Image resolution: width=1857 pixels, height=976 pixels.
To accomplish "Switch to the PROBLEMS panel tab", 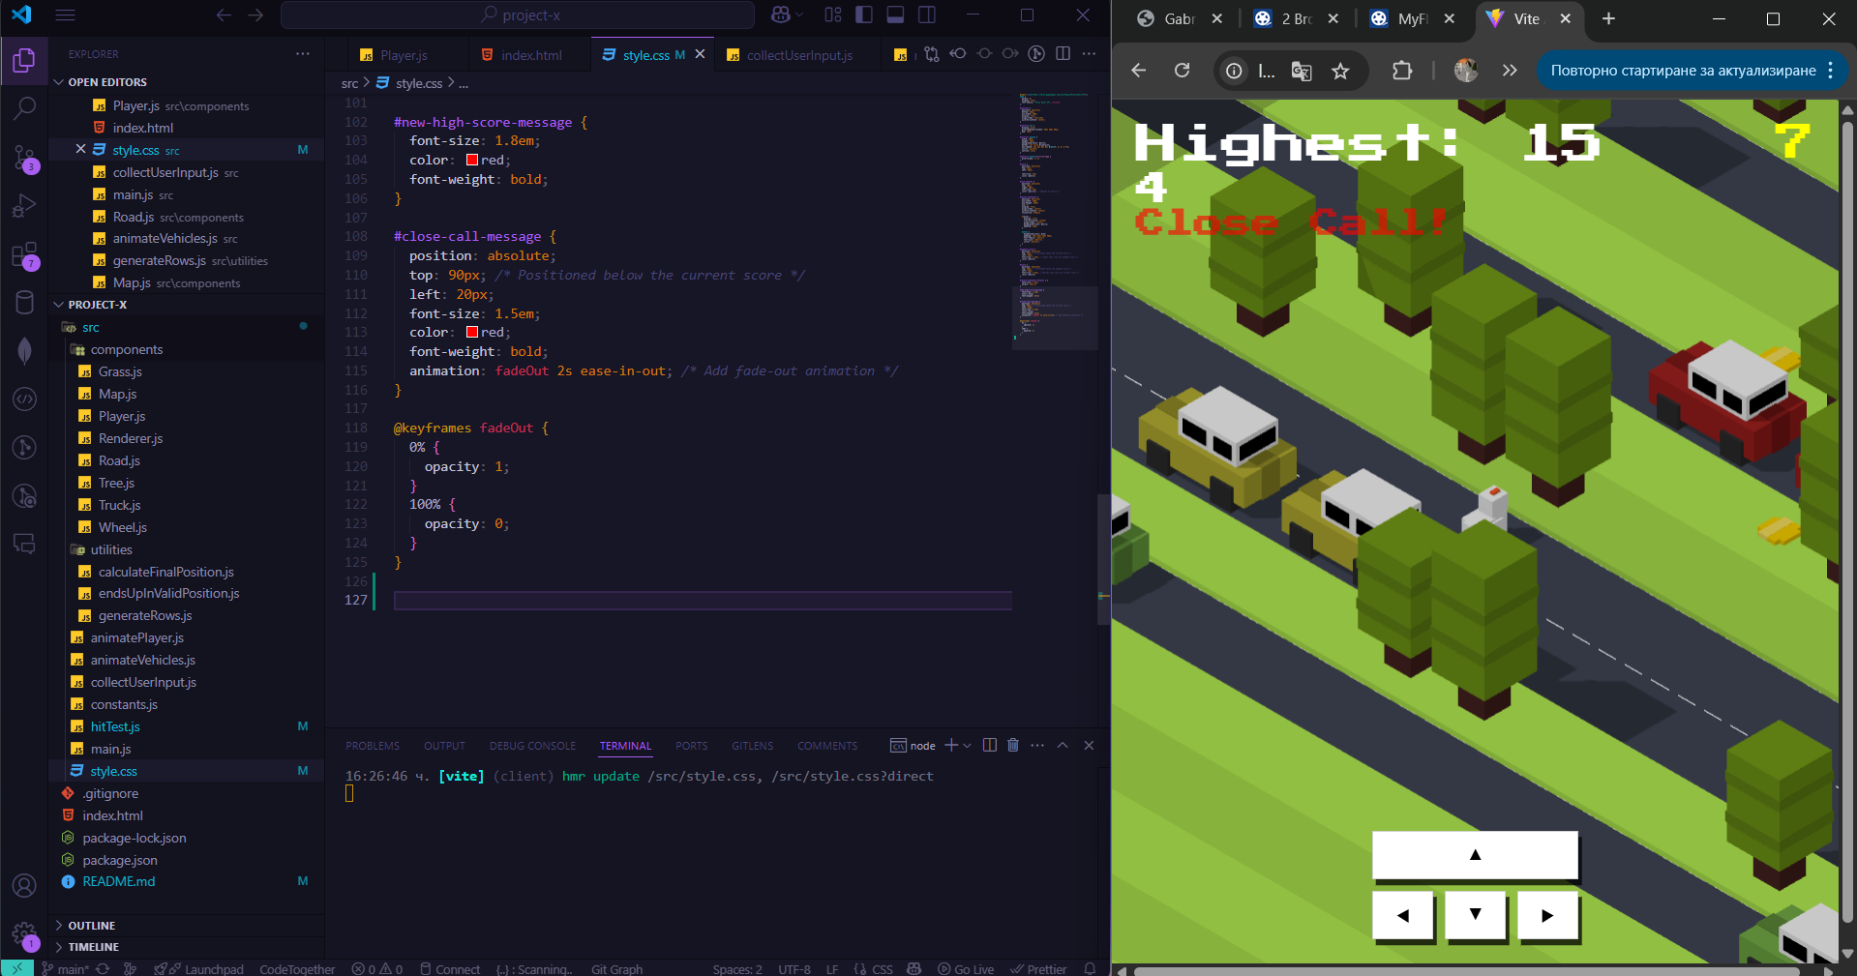I will [x=372, y=746].
